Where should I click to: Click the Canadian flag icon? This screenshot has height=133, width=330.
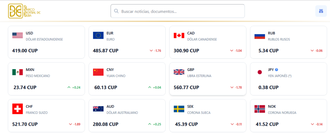coord(179,36)
